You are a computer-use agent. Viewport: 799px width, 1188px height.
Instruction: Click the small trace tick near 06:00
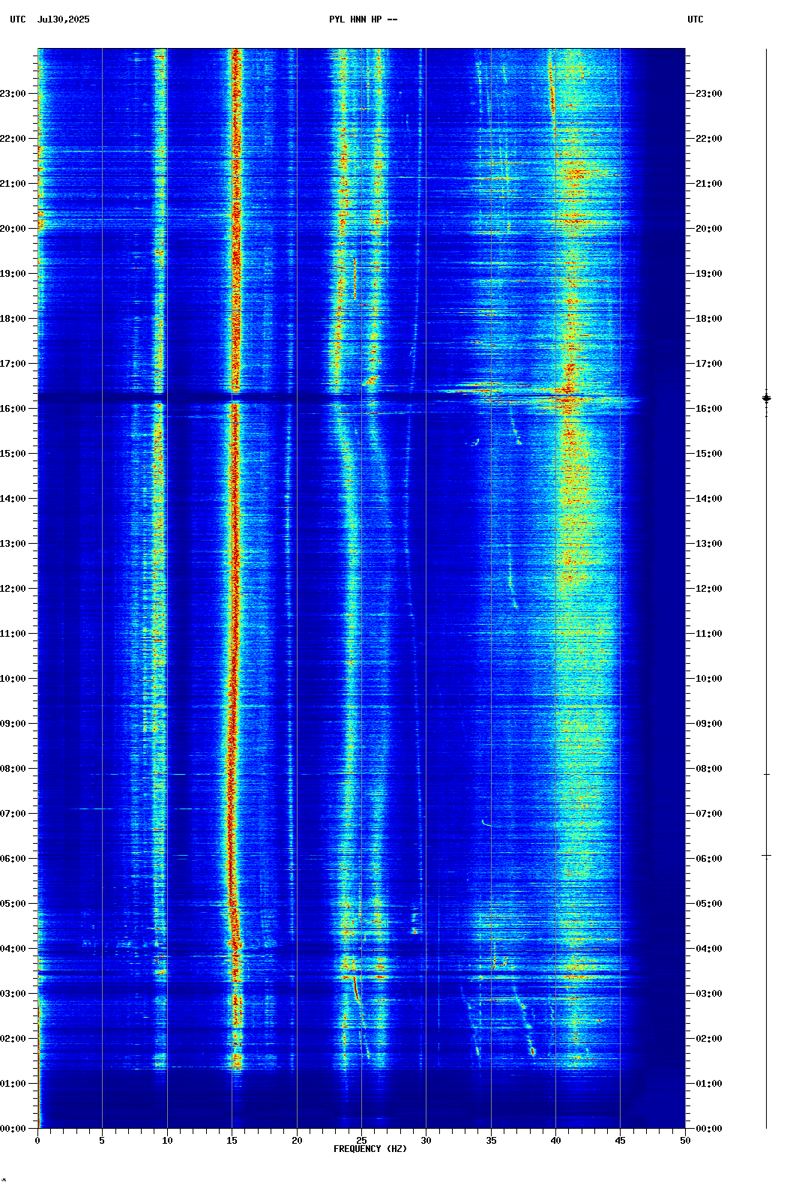pos(766,855)
